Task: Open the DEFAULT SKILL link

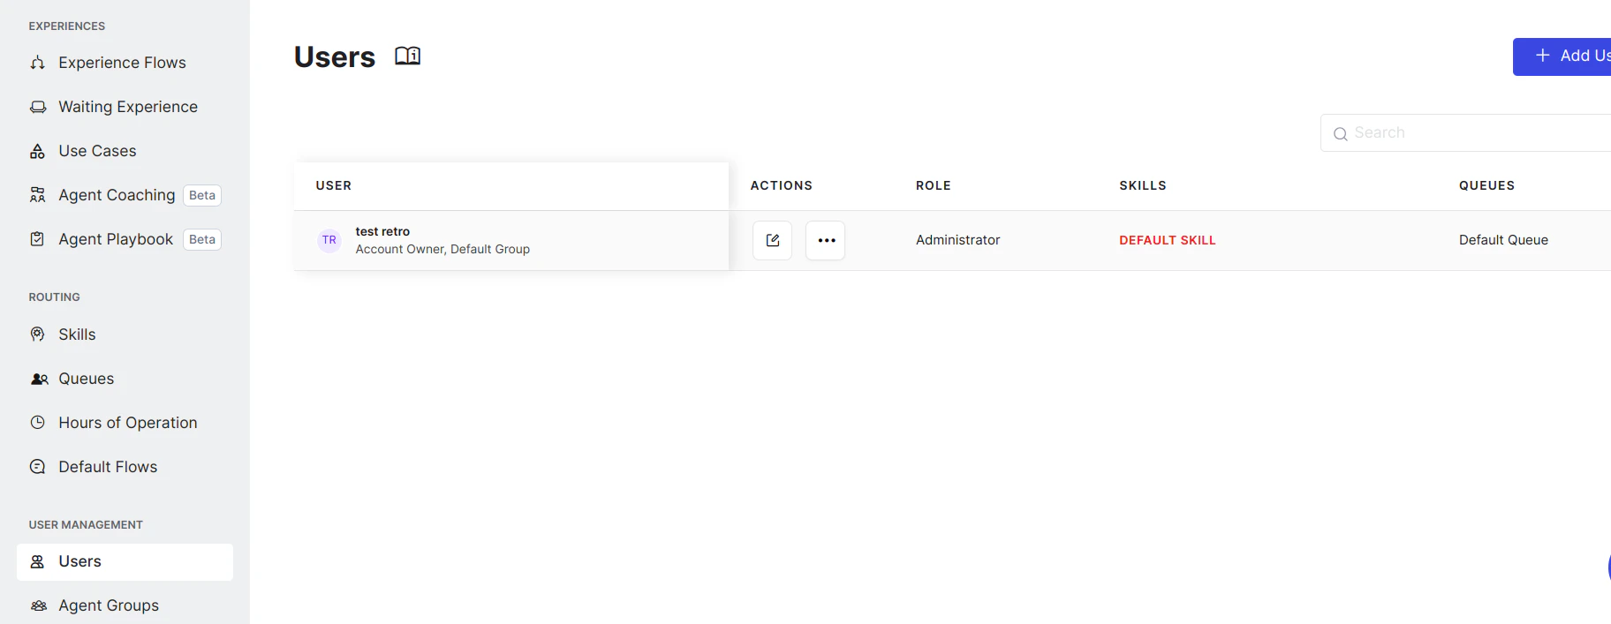Action: 1166,239
